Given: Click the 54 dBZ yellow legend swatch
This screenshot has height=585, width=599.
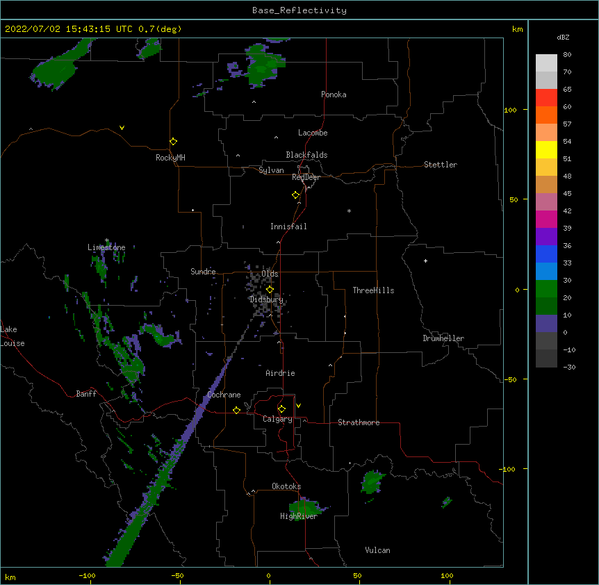Looking at the screenshot, I should pos(546,149).
